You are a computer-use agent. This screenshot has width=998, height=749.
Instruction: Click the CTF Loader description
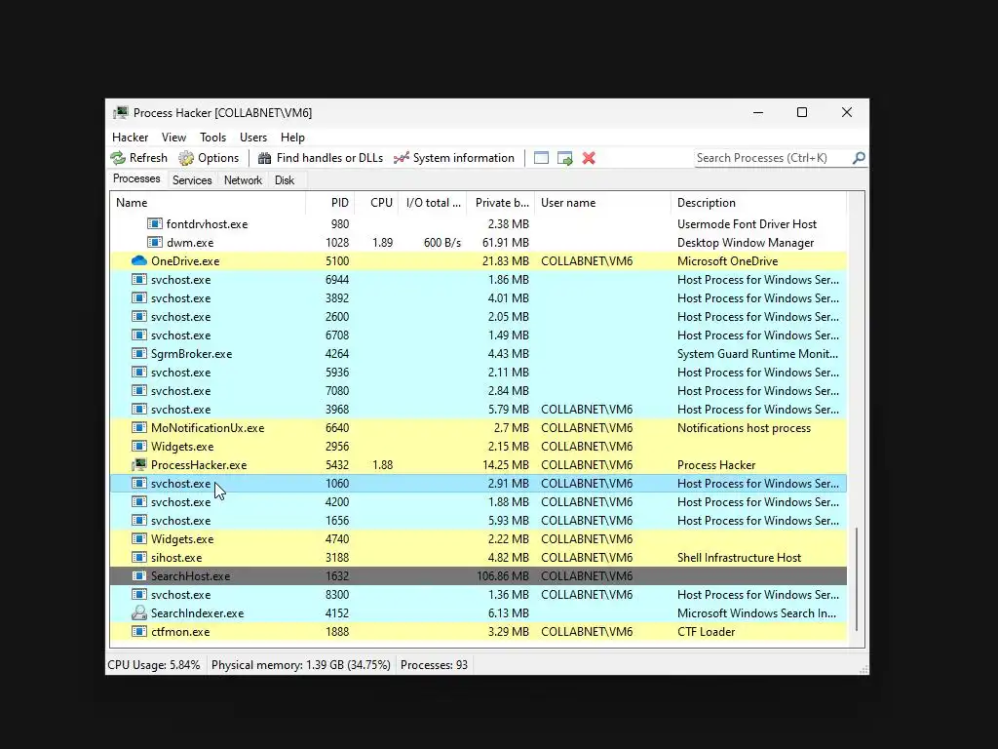tap(706, 632)
